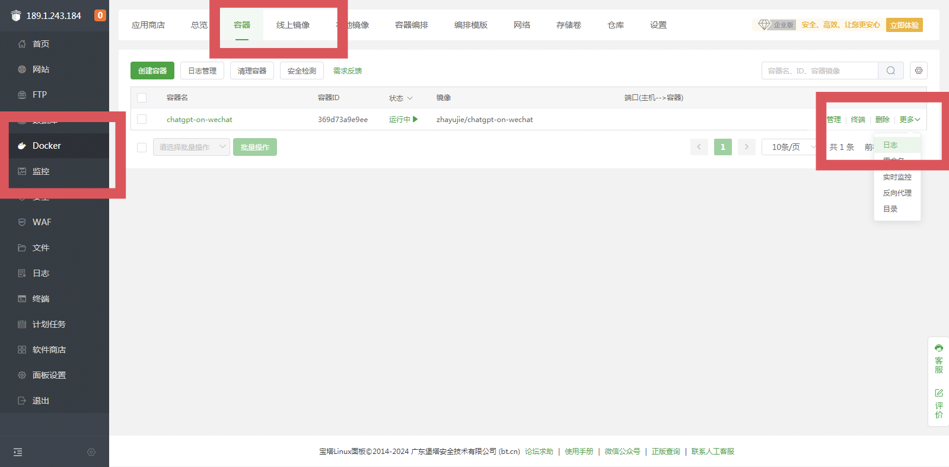
Task: Click the orange notification badge showing 0
Action: point(100,15)
